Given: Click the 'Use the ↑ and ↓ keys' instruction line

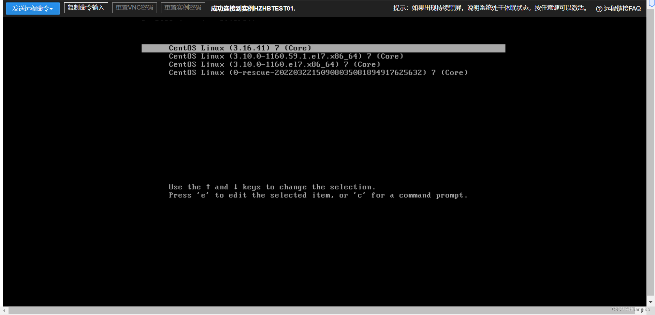Looking at the screenshot, I should coord(272,187).
